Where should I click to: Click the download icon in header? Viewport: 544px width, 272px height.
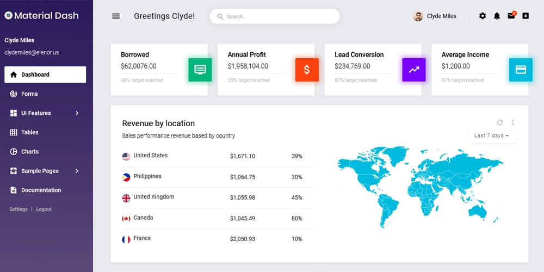click(526, 16)
